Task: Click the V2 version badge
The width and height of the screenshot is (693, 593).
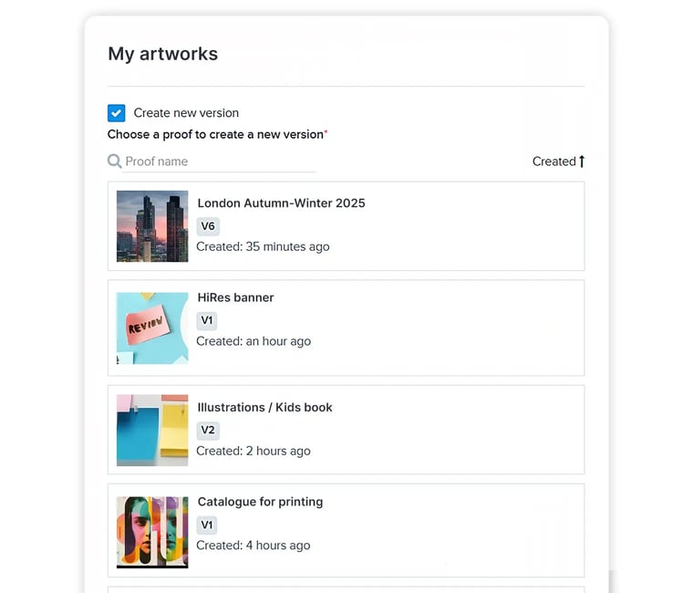Action: click(x=208, y=431)
